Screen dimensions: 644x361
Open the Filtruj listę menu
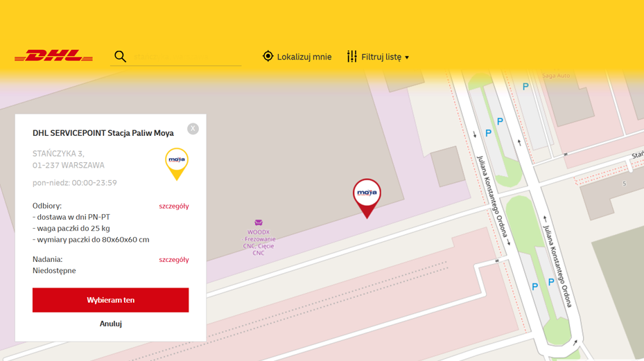pos(381,57)
